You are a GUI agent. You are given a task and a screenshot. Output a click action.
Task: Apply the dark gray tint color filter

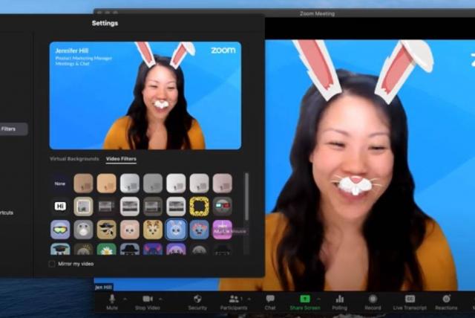(x=153, y=184)
